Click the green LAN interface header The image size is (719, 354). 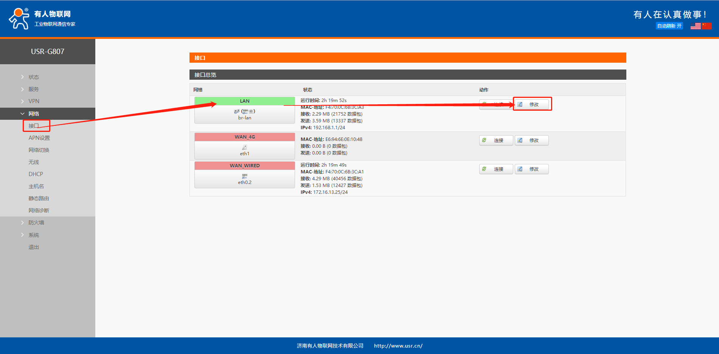(245, 101)
